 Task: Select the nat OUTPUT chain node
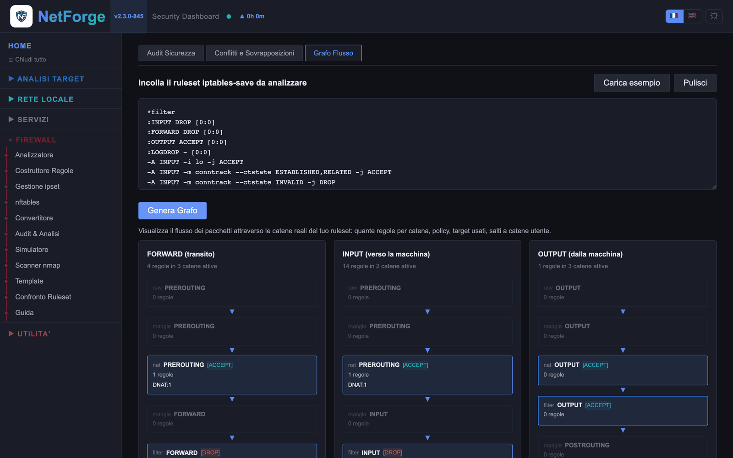coord(623,371)
